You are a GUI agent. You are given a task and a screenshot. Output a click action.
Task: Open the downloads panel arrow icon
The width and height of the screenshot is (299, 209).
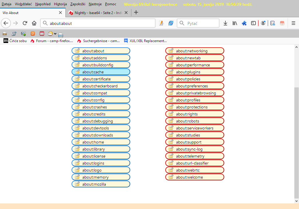225,23
